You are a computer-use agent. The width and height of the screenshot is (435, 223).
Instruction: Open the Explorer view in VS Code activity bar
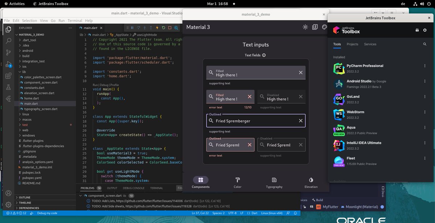(x=8, y=29)
